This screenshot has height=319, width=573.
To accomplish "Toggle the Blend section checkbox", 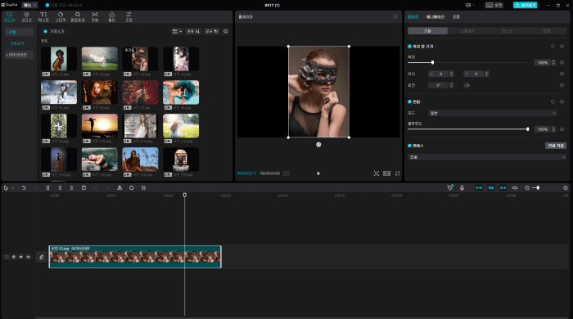I will 409,101.
